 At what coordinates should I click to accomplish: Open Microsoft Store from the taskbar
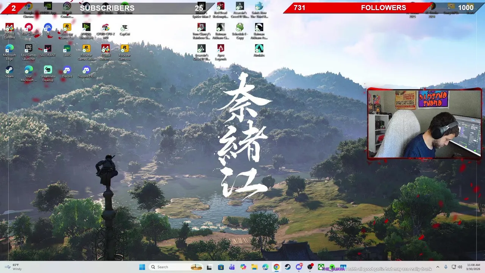click(x=221, y=267)
